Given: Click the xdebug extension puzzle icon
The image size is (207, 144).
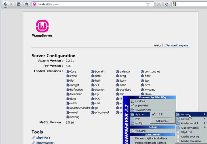Looking at the screenshot, I should [x=68, y=117].
